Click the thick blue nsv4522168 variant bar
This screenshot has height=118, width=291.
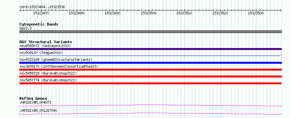click(150, 63)
